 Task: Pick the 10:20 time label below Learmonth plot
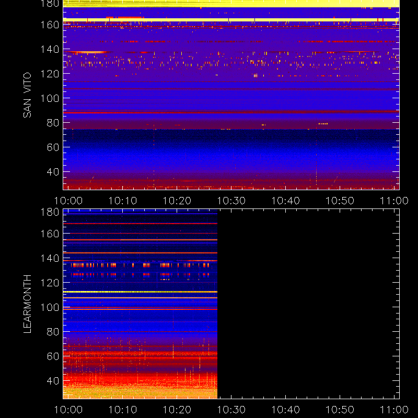point(177,410)
